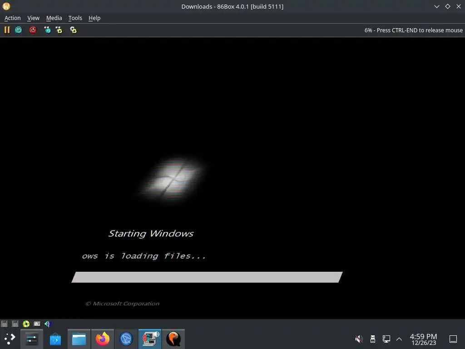Viewport: 465px width, 349px height.
Task: Click the CTRL-END release mouse status text
Action: [413, 30]
